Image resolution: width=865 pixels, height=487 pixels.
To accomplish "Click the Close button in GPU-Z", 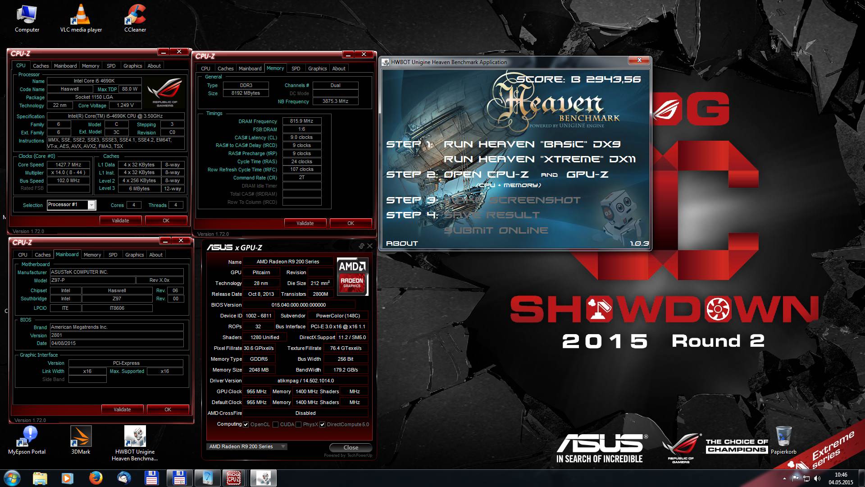I will pyautogui.click(x=351, y=447).
